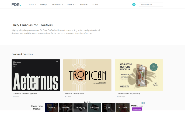Screen dimensions: 185x113
Task: Click the search input field
Action: [151, 4]
